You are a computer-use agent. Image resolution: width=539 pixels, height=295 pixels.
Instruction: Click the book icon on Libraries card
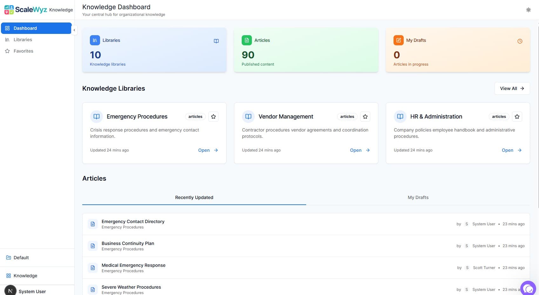(x=216, y=41)
